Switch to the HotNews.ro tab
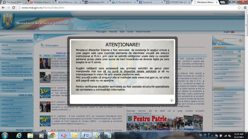The height and width of the screenshot is (139, 248). (69, 2)
